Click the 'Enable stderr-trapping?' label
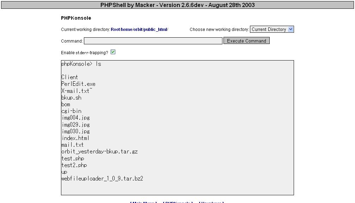Viewport: 355px width, 203px height. (85, 53)
